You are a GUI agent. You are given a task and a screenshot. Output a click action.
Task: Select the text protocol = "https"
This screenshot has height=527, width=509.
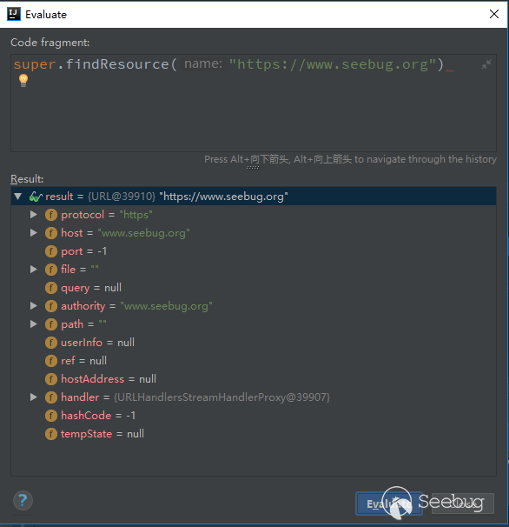click(107, 215)
